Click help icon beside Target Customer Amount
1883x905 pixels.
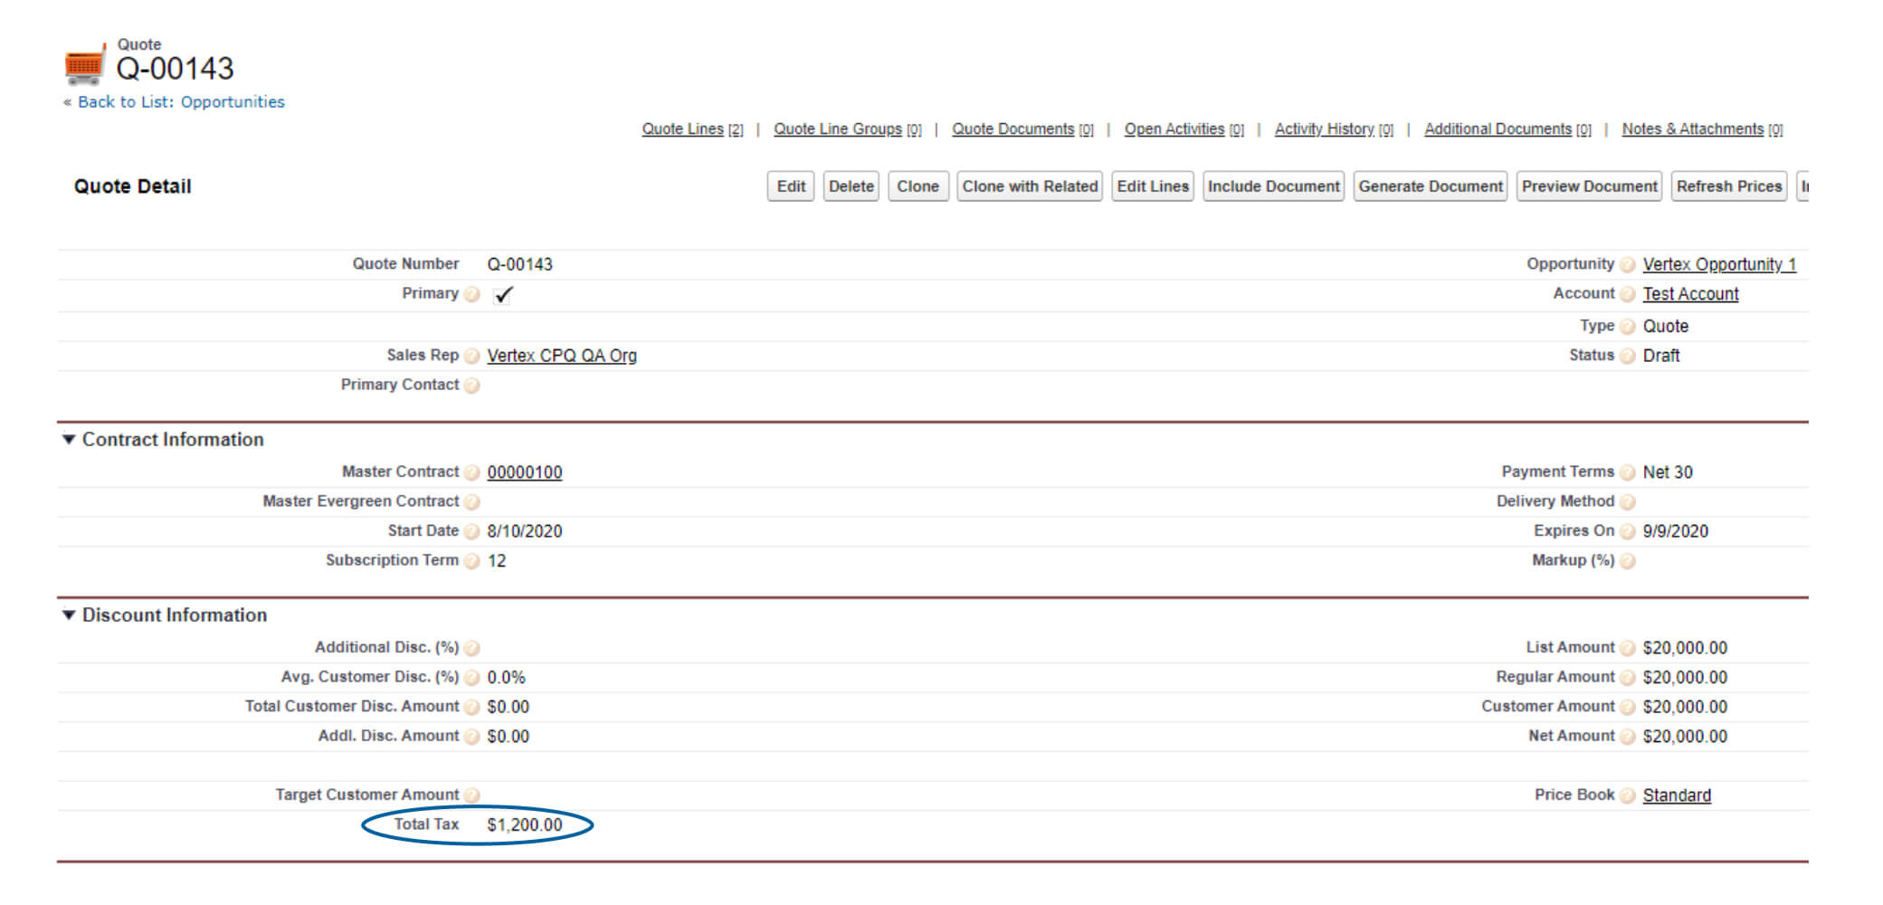tap(471, 795)
